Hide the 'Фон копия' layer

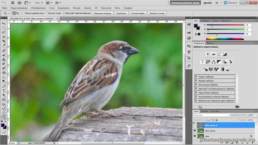pos(195,130)
